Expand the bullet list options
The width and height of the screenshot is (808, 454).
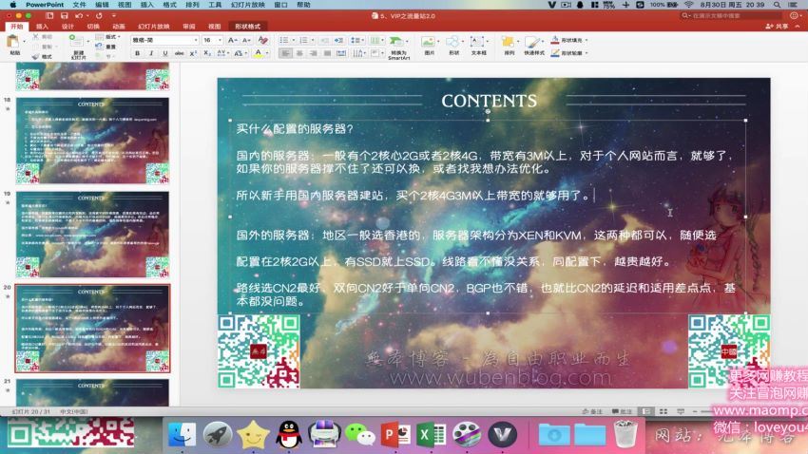(293, 40)
